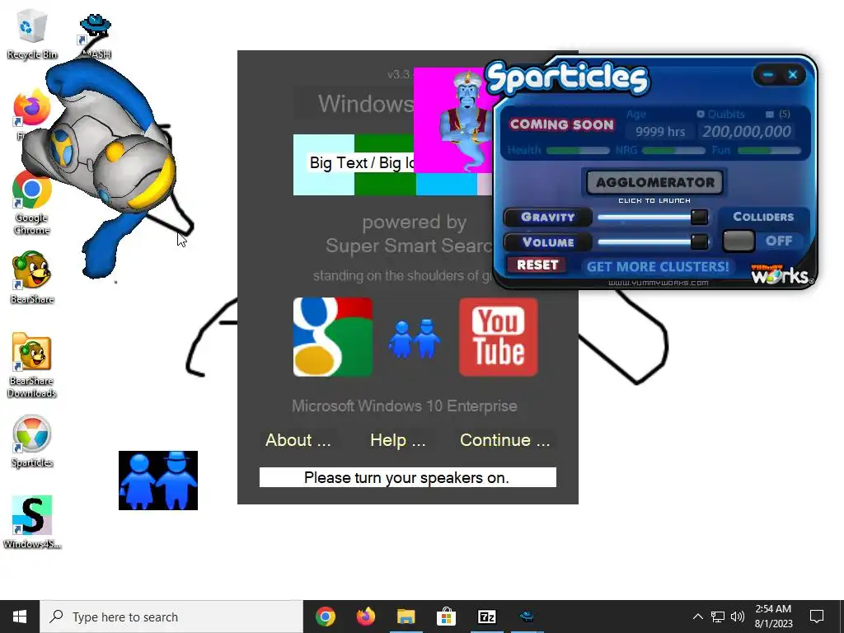Click the taskbar search box
The image size is (844, 633).
171,617
